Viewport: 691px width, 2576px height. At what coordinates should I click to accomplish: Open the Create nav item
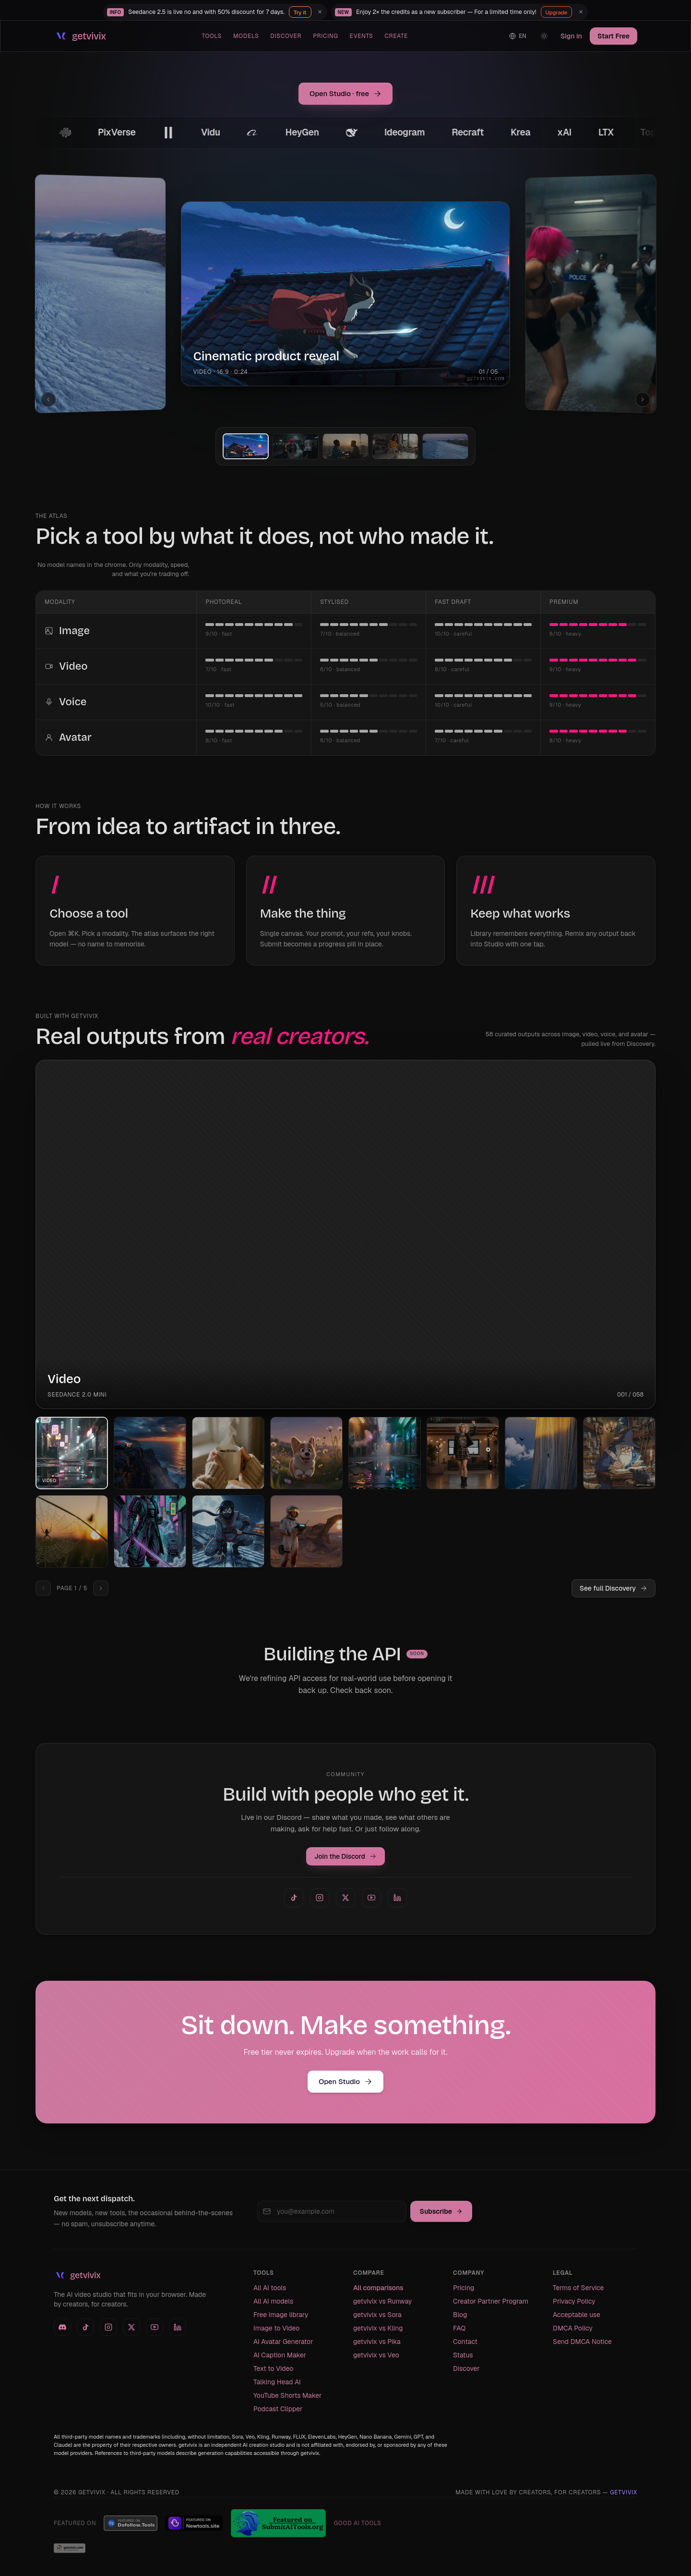point(396,36)
